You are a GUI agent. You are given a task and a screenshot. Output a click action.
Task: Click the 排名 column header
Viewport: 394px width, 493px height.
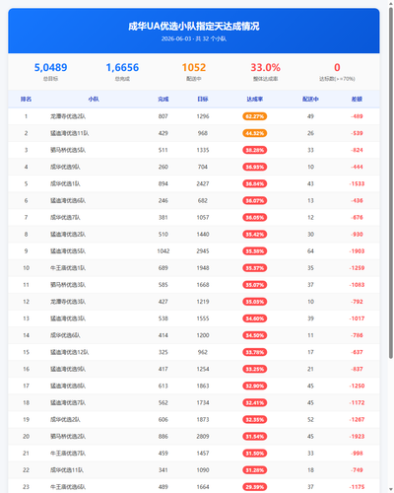pos(26,99)
